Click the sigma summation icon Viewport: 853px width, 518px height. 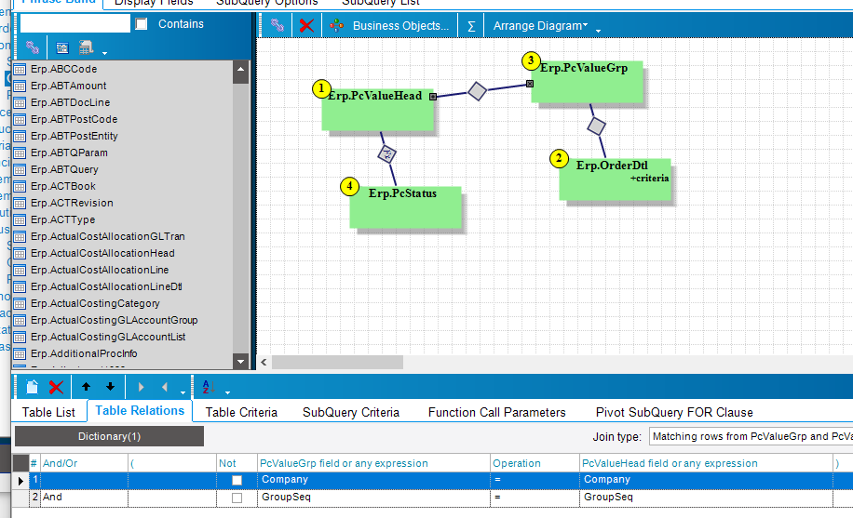click(471, 26)
